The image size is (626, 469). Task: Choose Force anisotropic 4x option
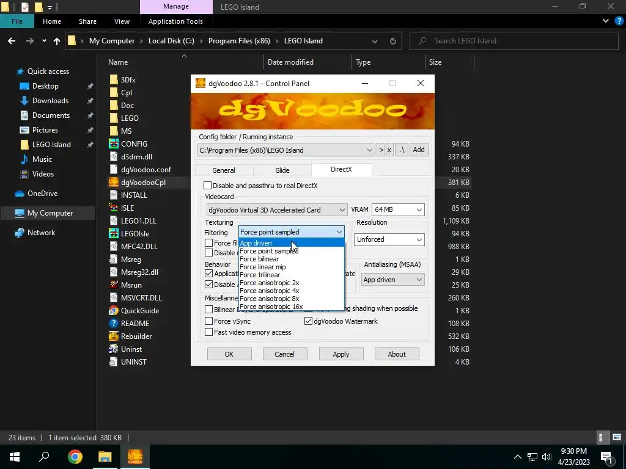pos(292,291)
